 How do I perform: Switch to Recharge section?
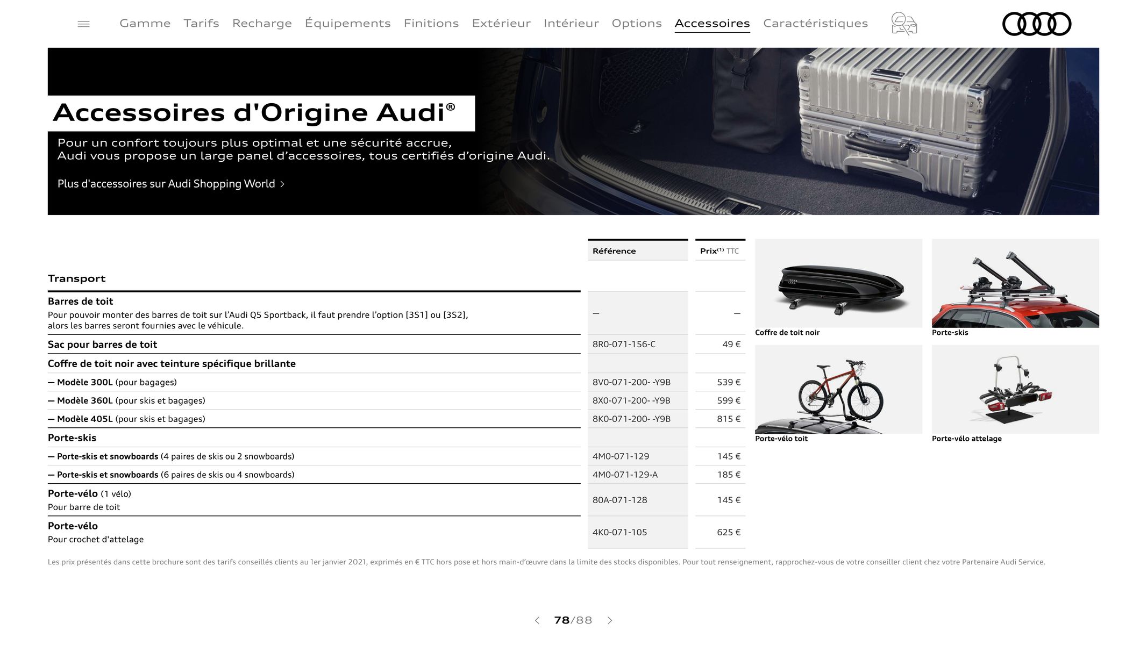(x=262, y=23)
